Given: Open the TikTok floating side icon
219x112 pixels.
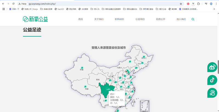Looking at the screenshot, I should coord(212,80).
